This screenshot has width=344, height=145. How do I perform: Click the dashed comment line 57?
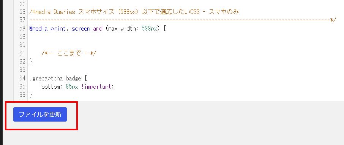183,20
